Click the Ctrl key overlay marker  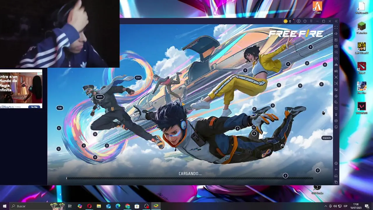pyautogui.click(x=138, y=78)
